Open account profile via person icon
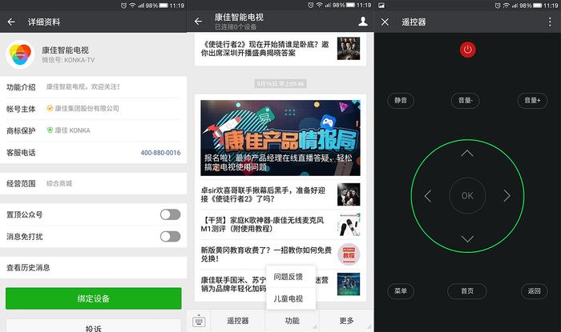The height and width of the screenshot is (332, 561). [x=363, y=22]
